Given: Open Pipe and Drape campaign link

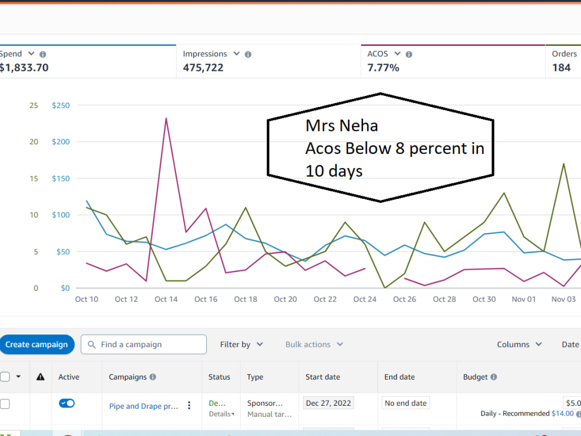Looking at the screenshot, I should [144, 406].
